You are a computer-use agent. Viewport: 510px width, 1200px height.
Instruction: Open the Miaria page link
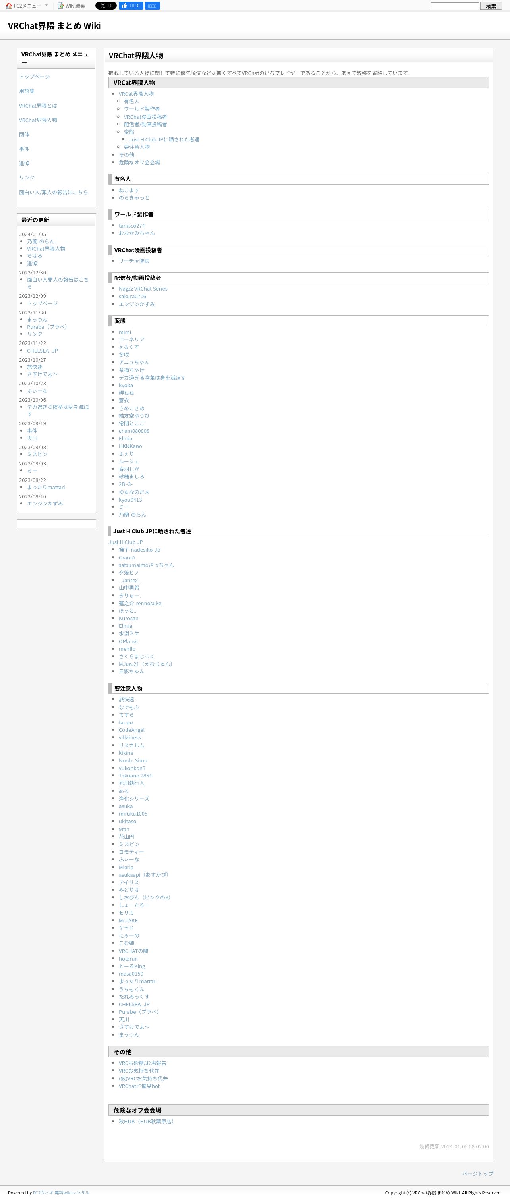[126, 867]
